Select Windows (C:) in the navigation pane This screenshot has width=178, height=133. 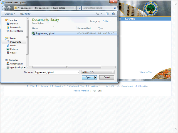(16, 64)
